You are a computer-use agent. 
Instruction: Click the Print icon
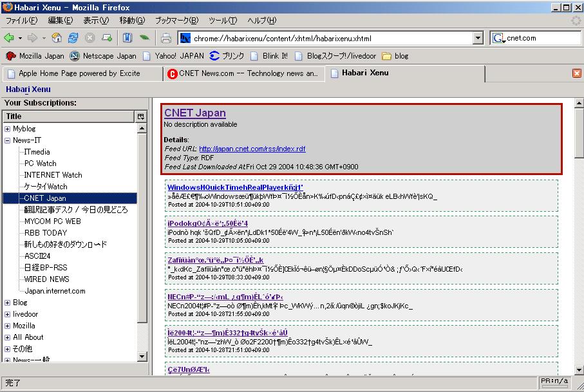pos(165,38)
